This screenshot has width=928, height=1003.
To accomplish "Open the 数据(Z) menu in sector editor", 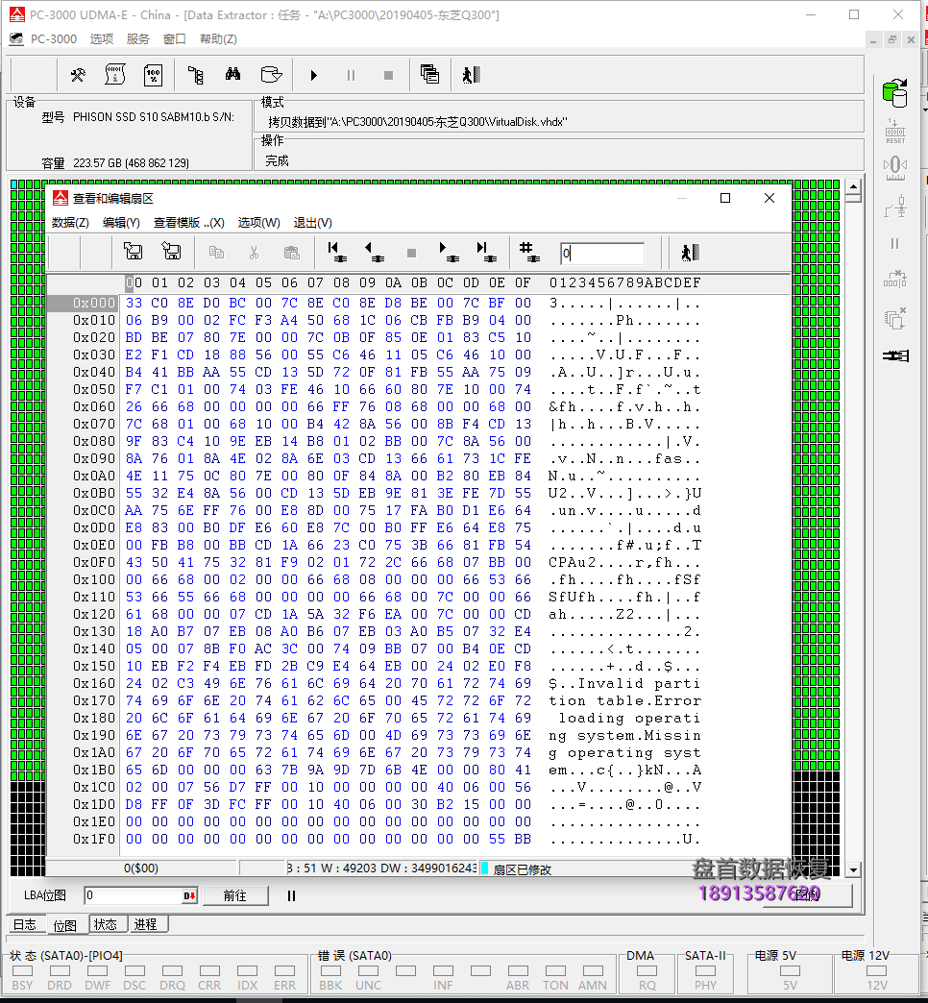I will pyautogui.click(x=70, y=223).
